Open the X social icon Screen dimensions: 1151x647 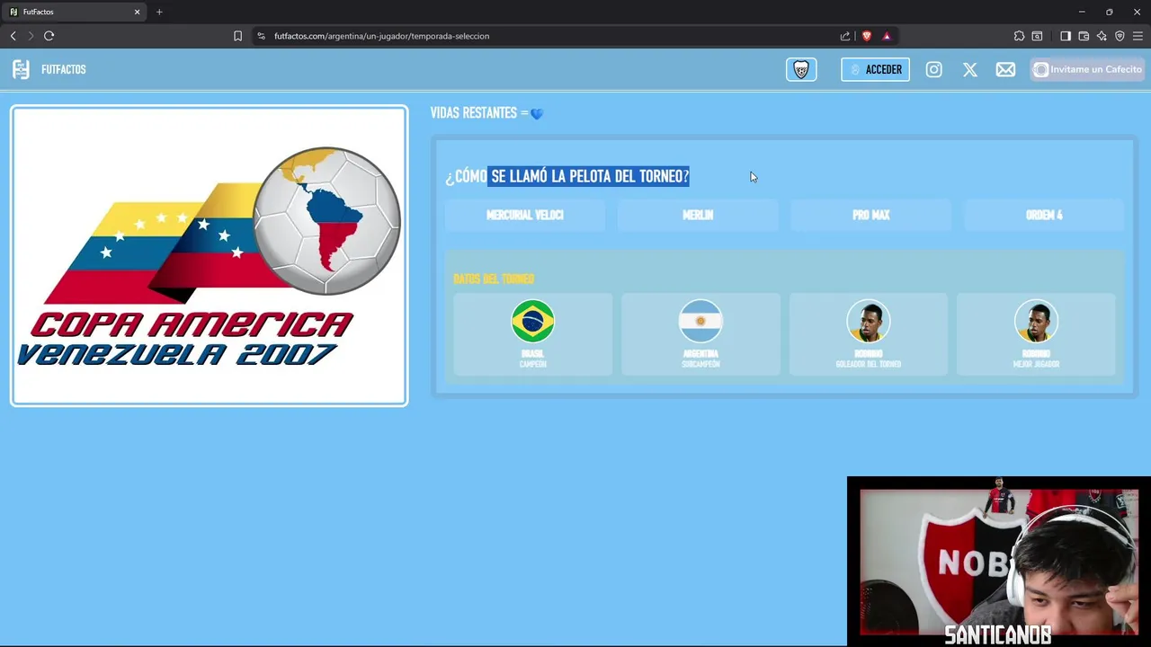970,69
